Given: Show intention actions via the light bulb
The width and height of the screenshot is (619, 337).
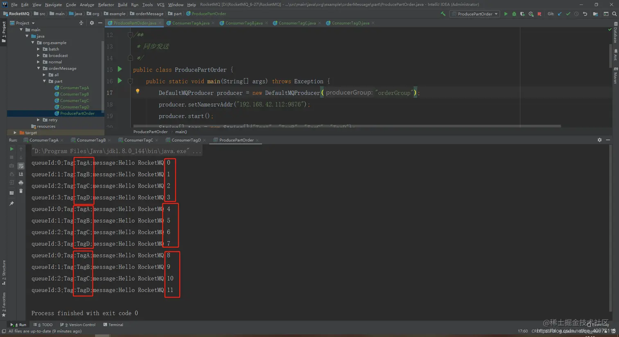Looking at the screenshot, I should tap(138, 91).
